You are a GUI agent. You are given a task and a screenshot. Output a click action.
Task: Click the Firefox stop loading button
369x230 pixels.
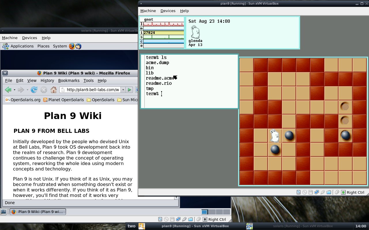(44, 90)
